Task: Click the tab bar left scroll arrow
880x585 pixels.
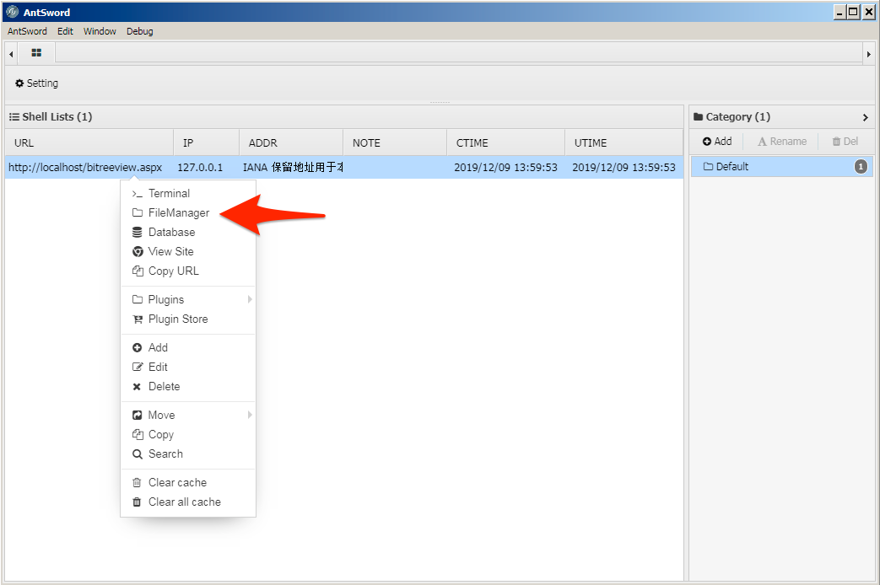Action: [x=11, y=54]
